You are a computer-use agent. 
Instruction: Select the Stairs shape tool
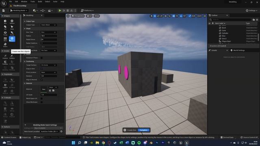coord(5,45)
